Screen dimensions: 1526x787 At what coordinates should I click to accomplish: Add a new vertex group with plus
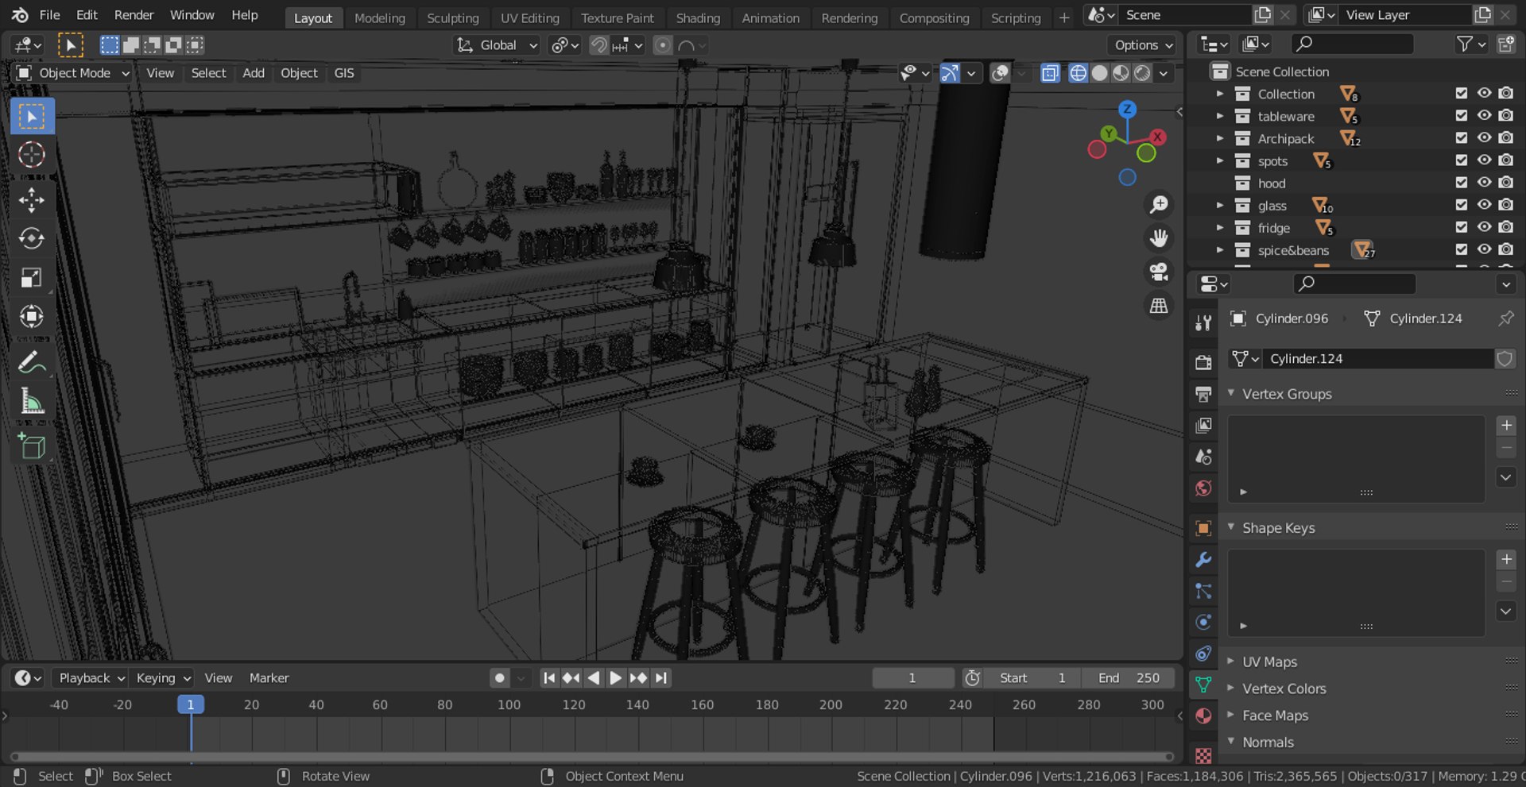coord(1506,426)
